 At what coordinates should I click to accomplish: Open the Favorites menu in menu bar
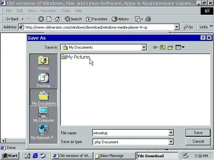tap(48, 11)
